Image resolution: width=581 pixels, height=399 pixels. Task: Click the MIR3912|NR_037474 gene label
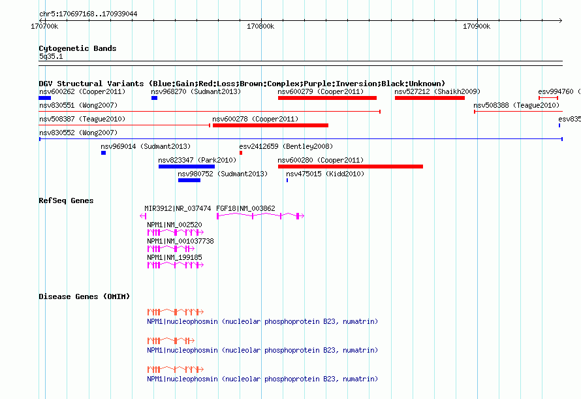[x=178, y=208]
